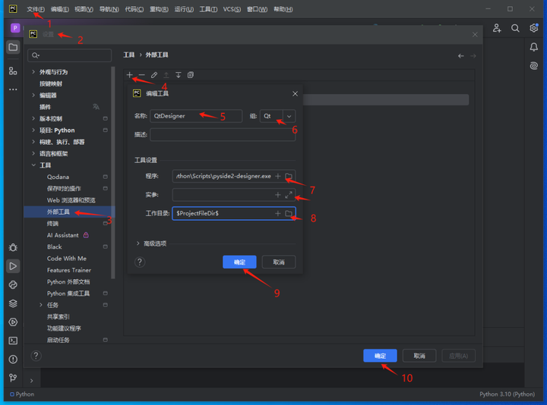Open the Group dropdown arrow
The image size is (547, 405).
pyautogui.click(x=289, y=116)
